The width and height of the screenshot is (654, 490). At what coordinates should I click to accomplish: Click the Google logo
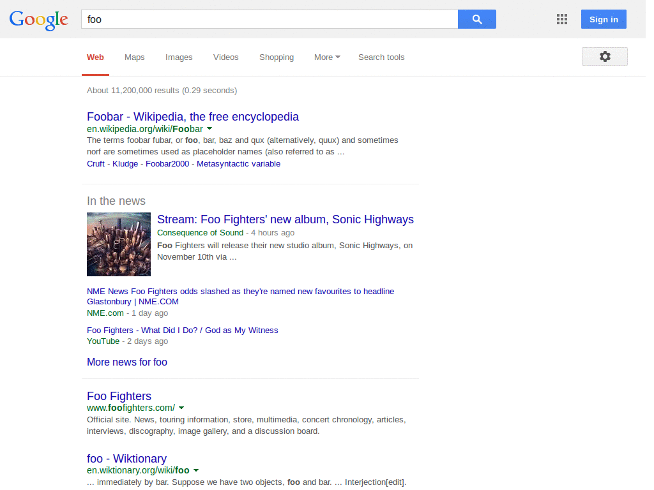[39, 20]
